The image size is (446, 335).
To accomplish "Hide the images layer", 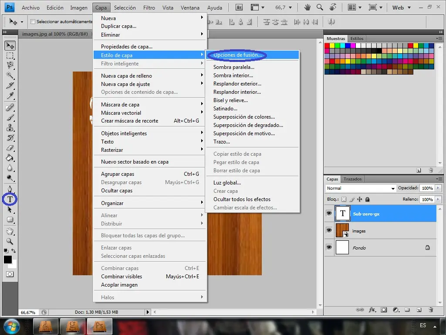I will [329, 230].
